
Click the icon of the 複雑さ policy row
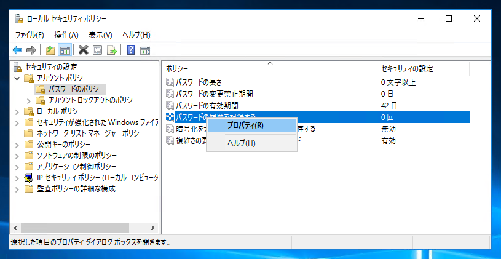point(170,140)
